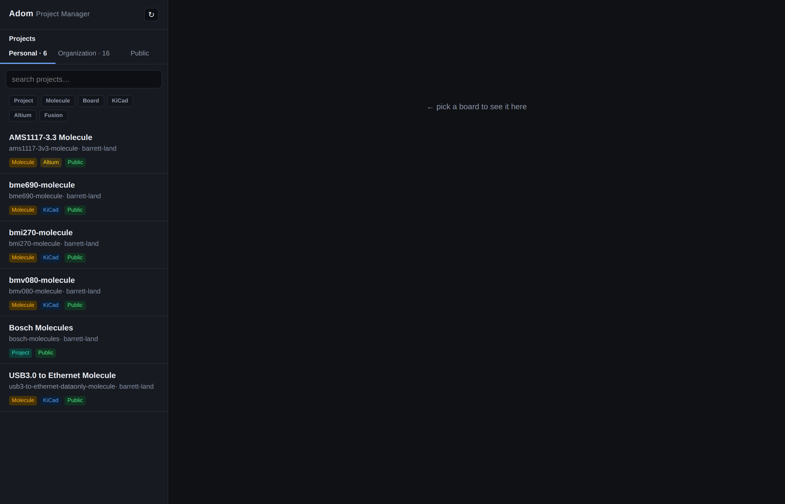Click the Project Manager header text

[x=63, y=14]
